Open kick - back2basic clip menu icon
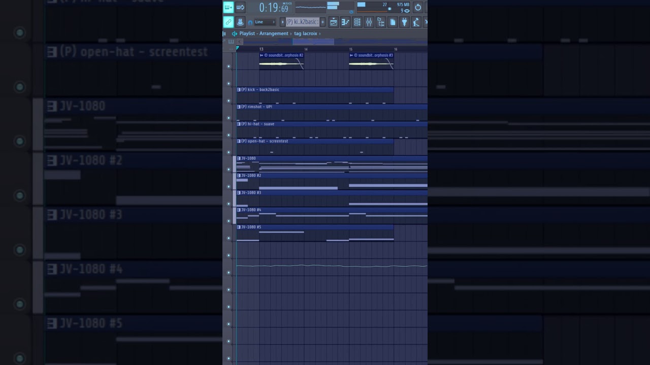The width and height of the screenshot is (650, 365). click(239, 90)
